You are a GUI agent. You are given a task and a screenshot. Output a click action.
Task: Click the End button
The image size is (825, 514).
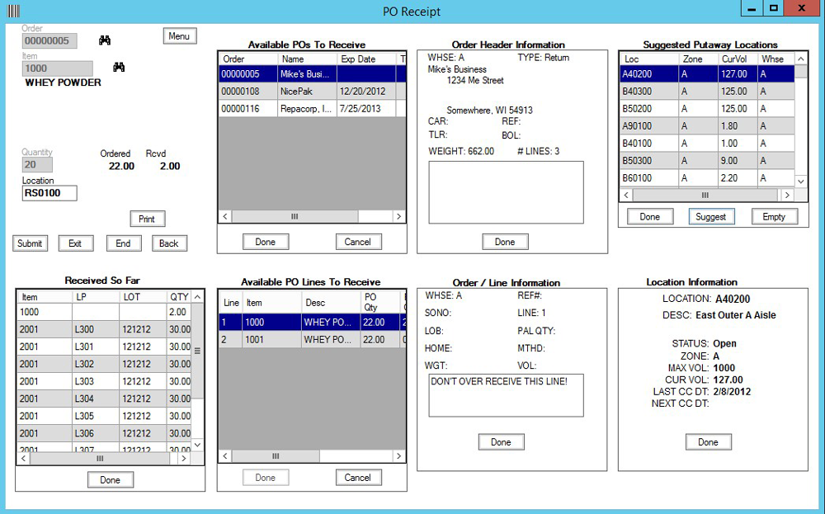pos(124,243)
